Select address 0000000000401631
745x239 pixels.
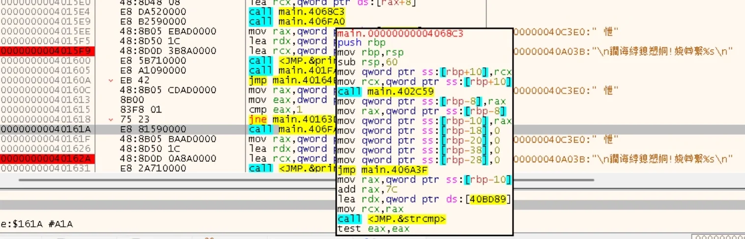pyautogui.click(x=45, y=168)
